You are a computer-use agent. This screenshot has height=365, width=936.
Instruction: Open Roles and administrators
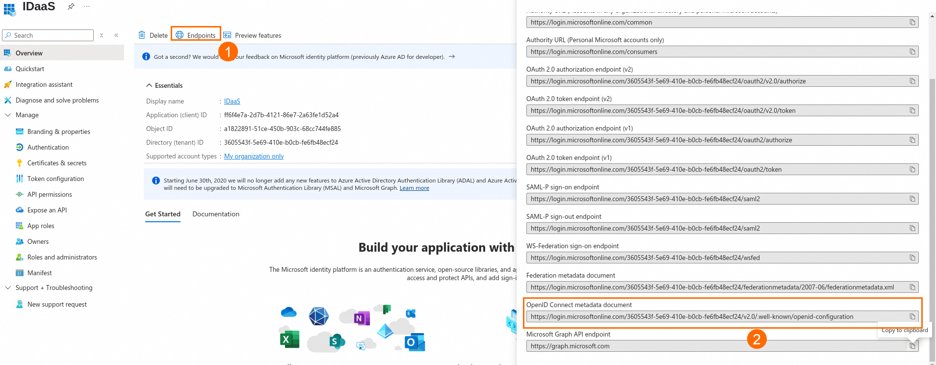(x=62, y=257)
